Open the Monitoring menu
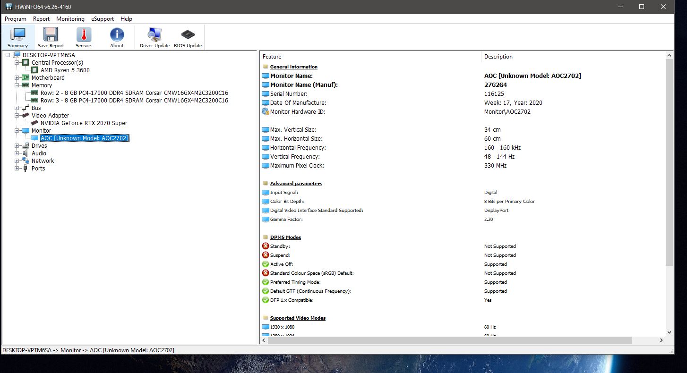This screenshot has height=373, width=687. 70,19
